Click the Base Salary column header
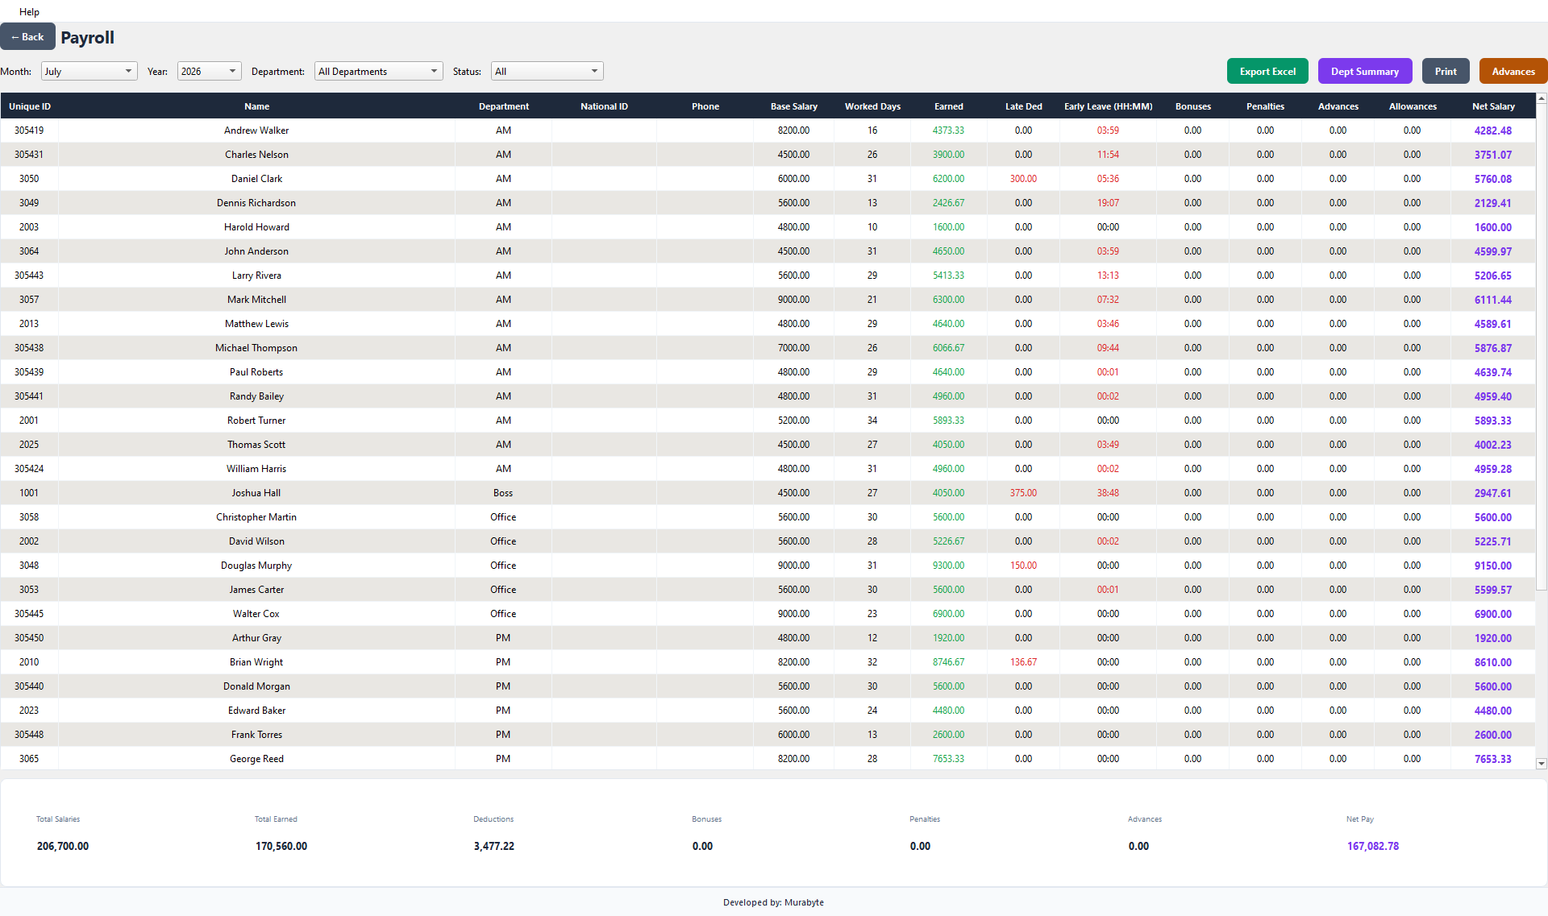This screenshot has height=916, width=1548. (794, 106)
